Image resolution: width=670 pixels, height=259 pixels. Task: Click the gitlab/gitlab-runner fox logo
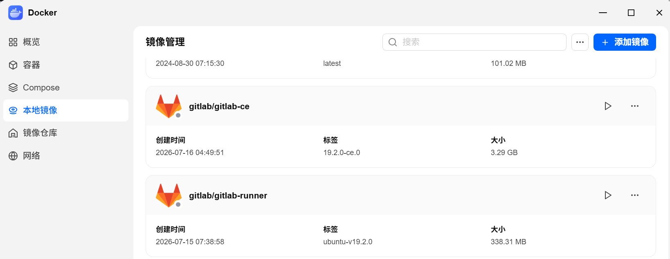[x=169, y=196]
